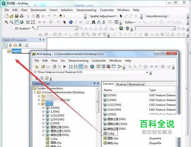191x147 pixels.
Task: Click the Full Extent globe in ArcMap
Action: click(22, 22)
